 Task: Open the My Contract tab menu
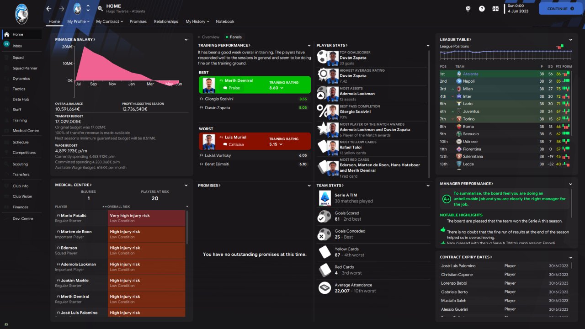tap(109, 21)
